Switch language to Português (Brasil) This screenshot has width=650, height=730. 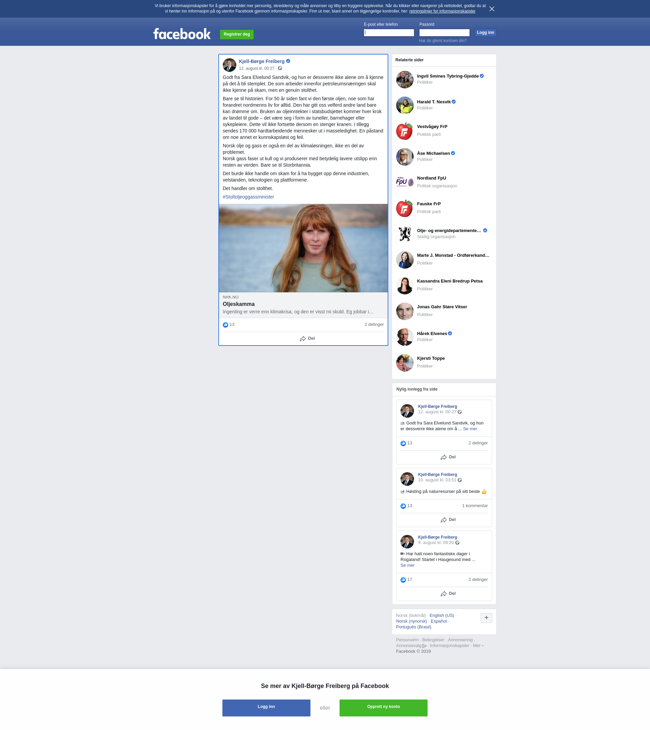(414, 627)
